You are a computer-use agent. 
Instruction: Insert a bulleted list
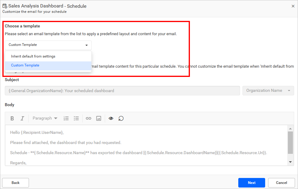pos(76,118)
